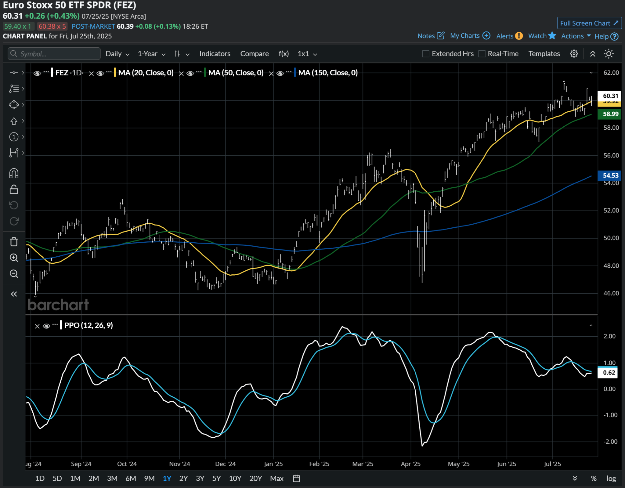Open the numbered annotation tool
This screenshot has height=488, width=625.
coord(14,137)
